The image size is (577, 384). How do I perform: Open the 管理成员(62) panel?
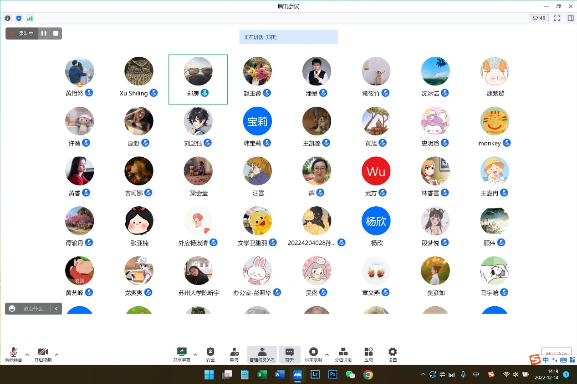point(262,354)
